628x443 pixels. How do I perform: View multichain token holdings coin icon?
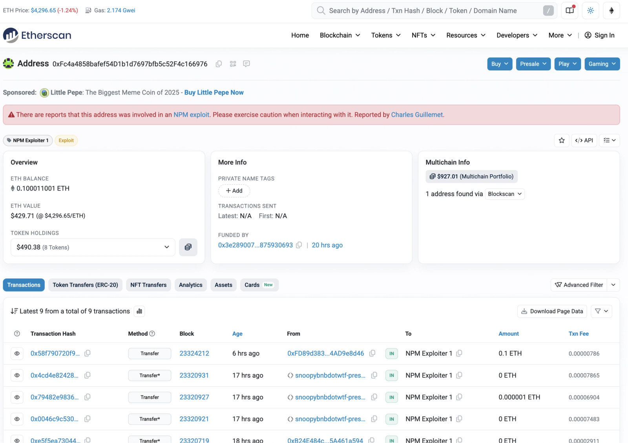(188, 247)
